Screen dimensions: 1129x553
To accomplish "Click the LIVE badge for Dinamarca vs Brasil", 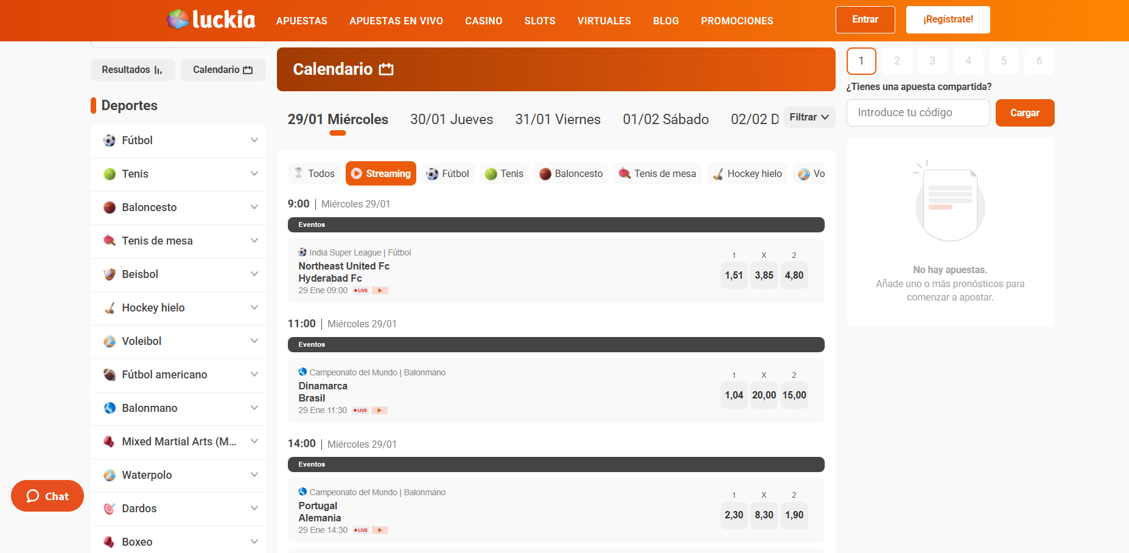I will [x=360, y=411].
